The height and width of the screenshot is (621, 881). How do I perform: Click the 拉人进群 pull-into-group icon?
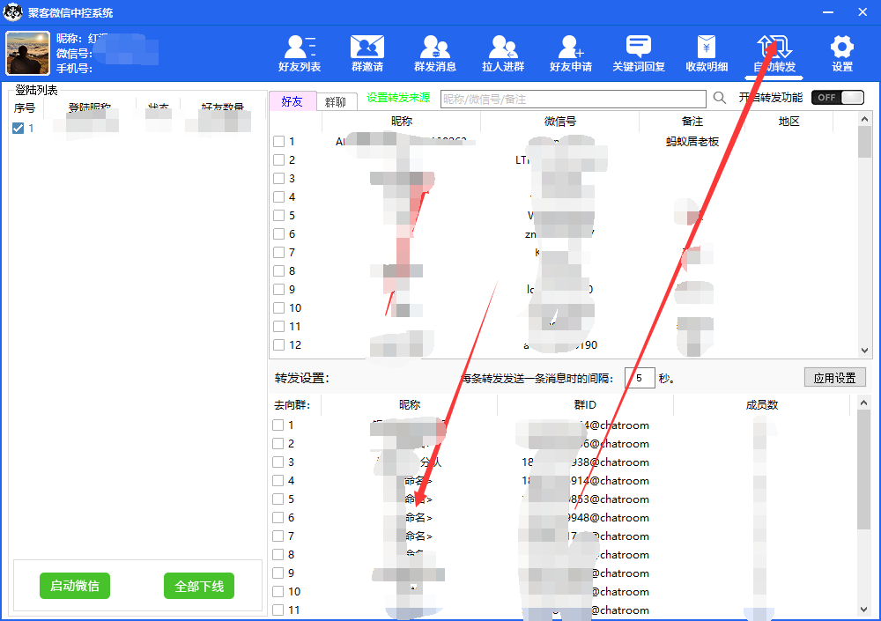[x=502, y=53]
